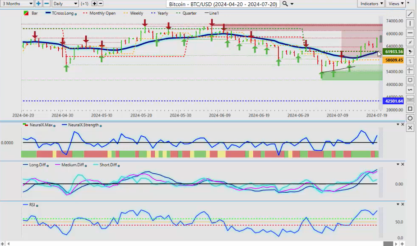Select the TEXT annotation tool
The image size is (417, 246).
(x=410, y=99)
